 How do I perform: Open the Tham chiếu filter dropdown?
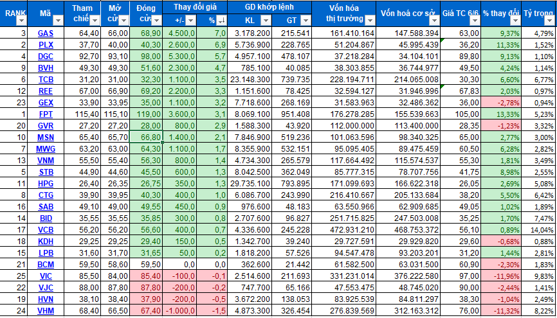point(95,21)
